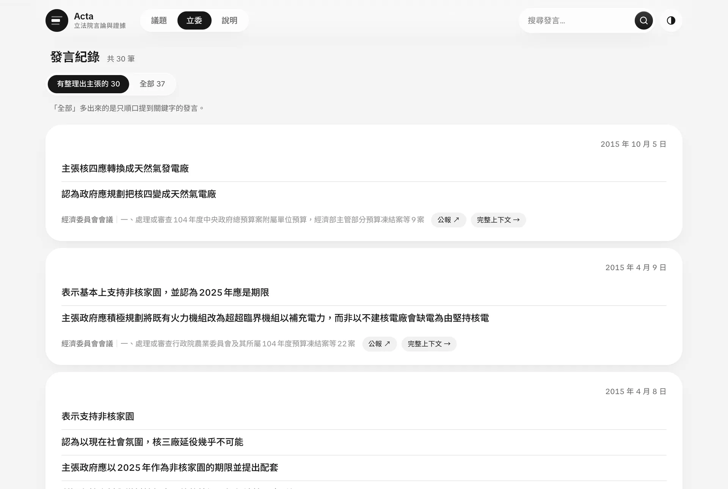Click the search magnifier button
728x489 pixels.
coord(643,20)
